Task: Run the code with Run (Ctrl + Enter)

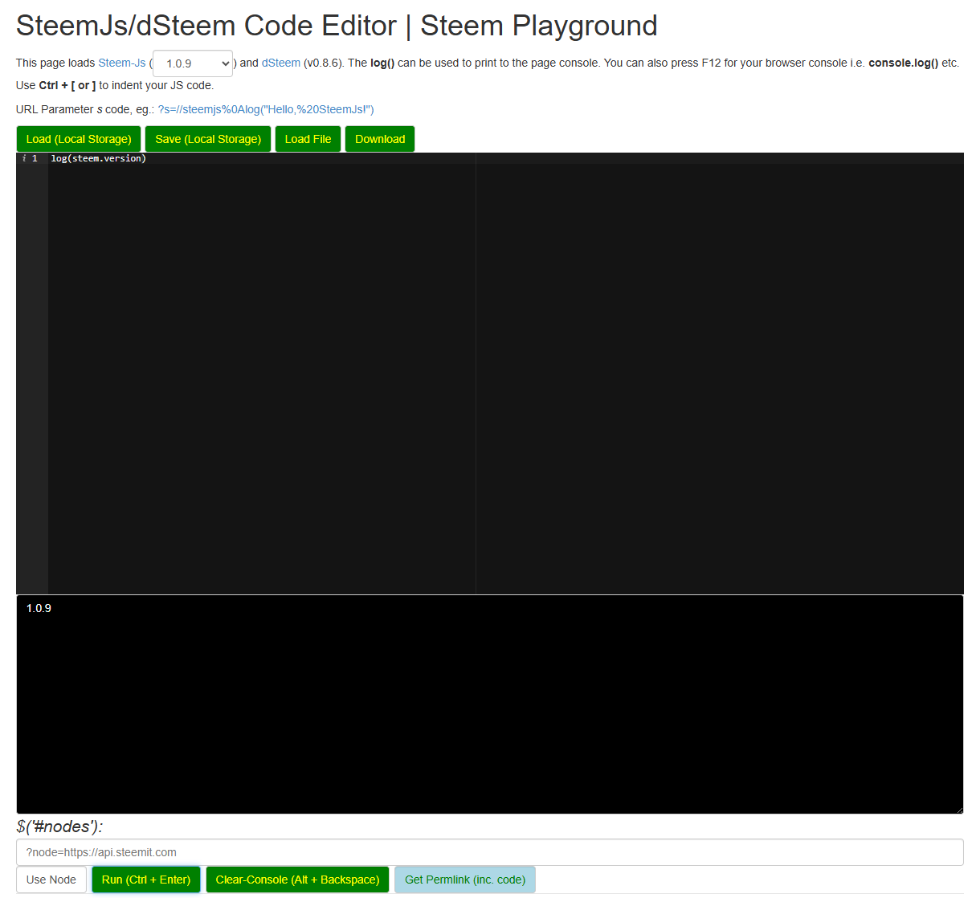Action: point(146,880)
